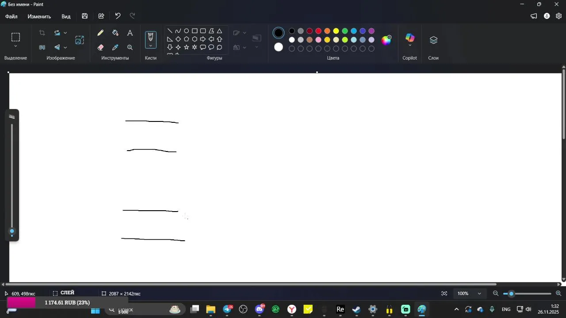The width and height of the screenshot is (566, 318).
Task: Pick the Pentagon shape
Action: point(187,39)
